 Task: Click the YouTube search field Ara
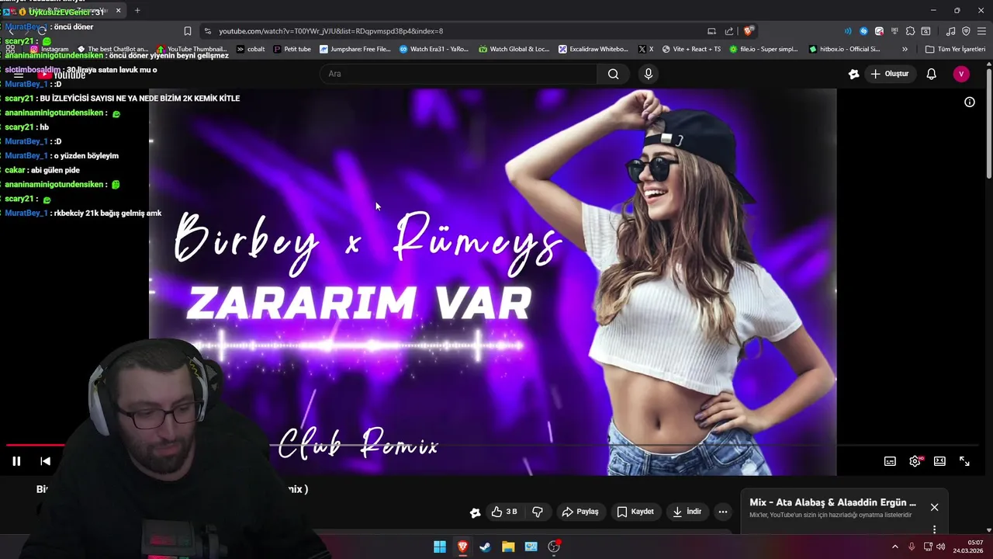pos(458,74)
